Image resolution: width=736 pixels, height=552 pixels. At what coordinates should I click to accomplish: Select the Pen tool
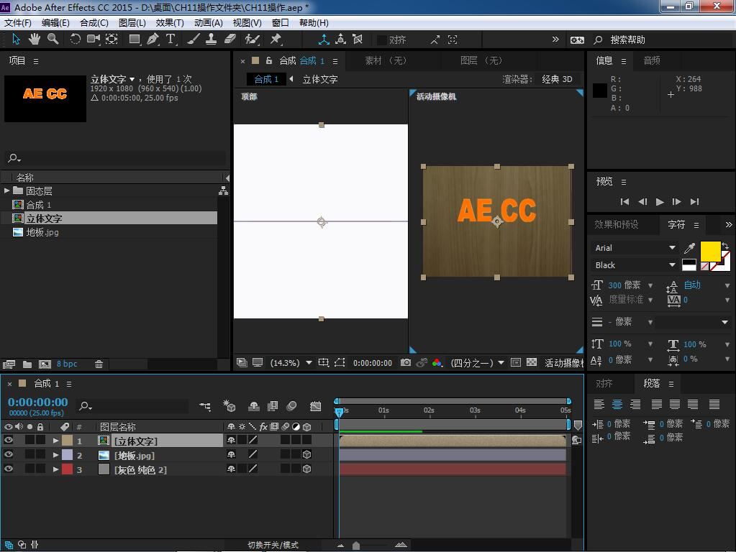pos(153,40)
